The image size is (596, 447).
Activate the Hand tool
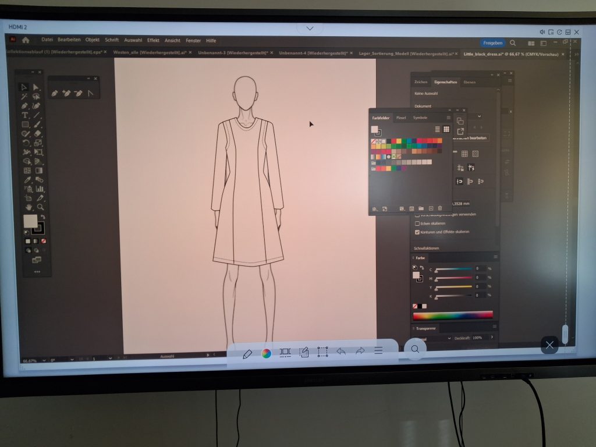click(x=27, y=207)
